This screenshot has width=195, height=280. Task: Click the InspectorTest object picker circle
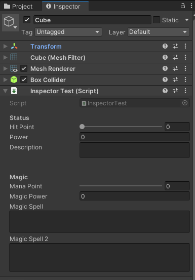185,103
